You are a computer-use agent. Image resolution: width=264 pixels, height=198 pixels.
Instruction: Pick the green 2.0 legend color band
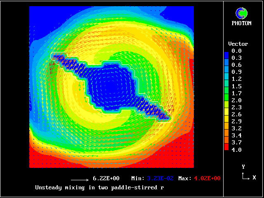(x=226, y=100)
